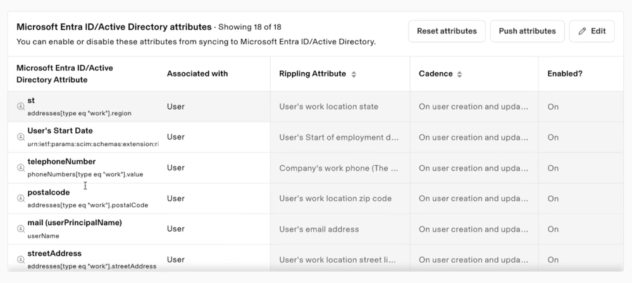Click the Reset attributes button
This screenshot has height=283, width=632.
pos(447,31)
